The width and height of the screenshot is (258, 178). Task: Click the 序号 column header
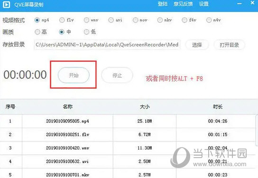point(10,107)
